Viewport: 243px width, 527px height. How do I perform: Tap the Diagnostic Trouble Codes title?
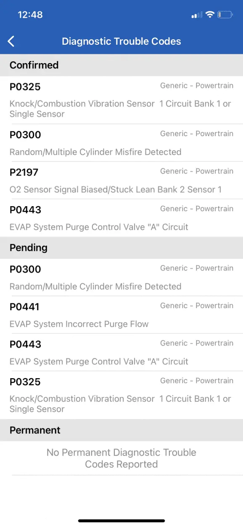pos(121,41)
